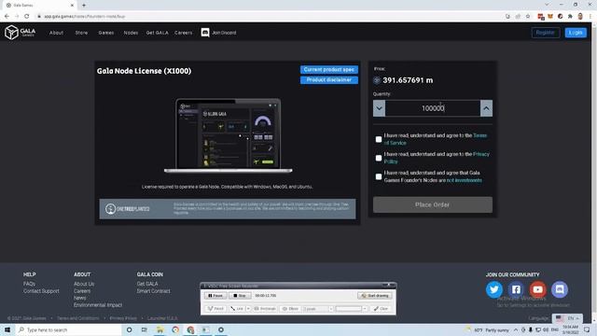Image resolution: width=597 pixels, height=336 pixels.
Task: Click the Gala Games logo
Action: pyautogui.click(x=21, y=33)
